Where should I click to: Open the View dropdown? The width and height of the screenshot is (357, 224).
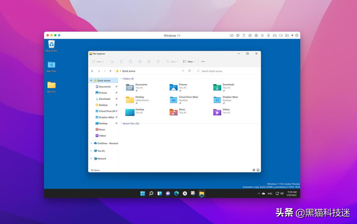point(189,62)
